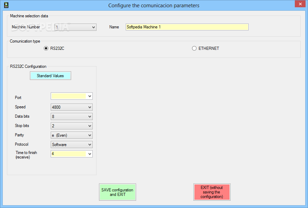Click the calculator app icon in title bar
The image size is (308, 208).
[6, 5]
